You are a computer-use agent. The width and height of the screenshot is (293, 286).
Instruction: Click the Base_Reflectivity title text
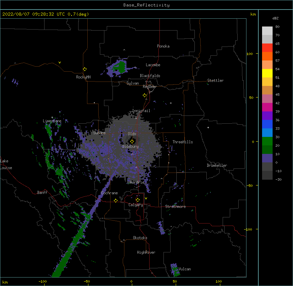coord(146,5)
